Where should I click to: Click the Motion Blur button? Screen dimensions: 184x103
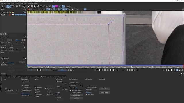pyautogui.click(x=4, y=65)
